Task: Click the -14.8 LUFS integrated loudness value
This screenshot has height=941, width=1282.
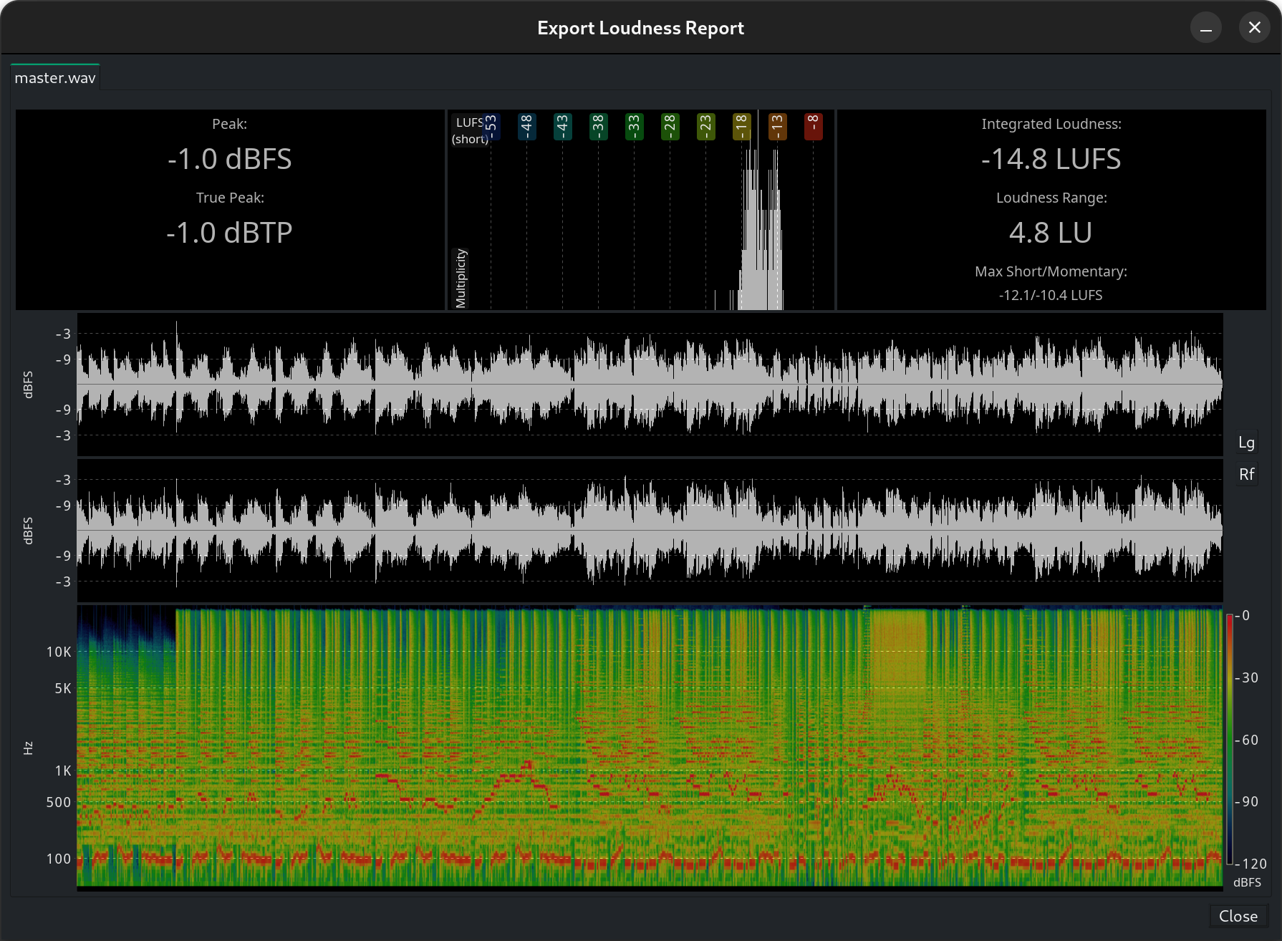Action: click(1051, 159)
